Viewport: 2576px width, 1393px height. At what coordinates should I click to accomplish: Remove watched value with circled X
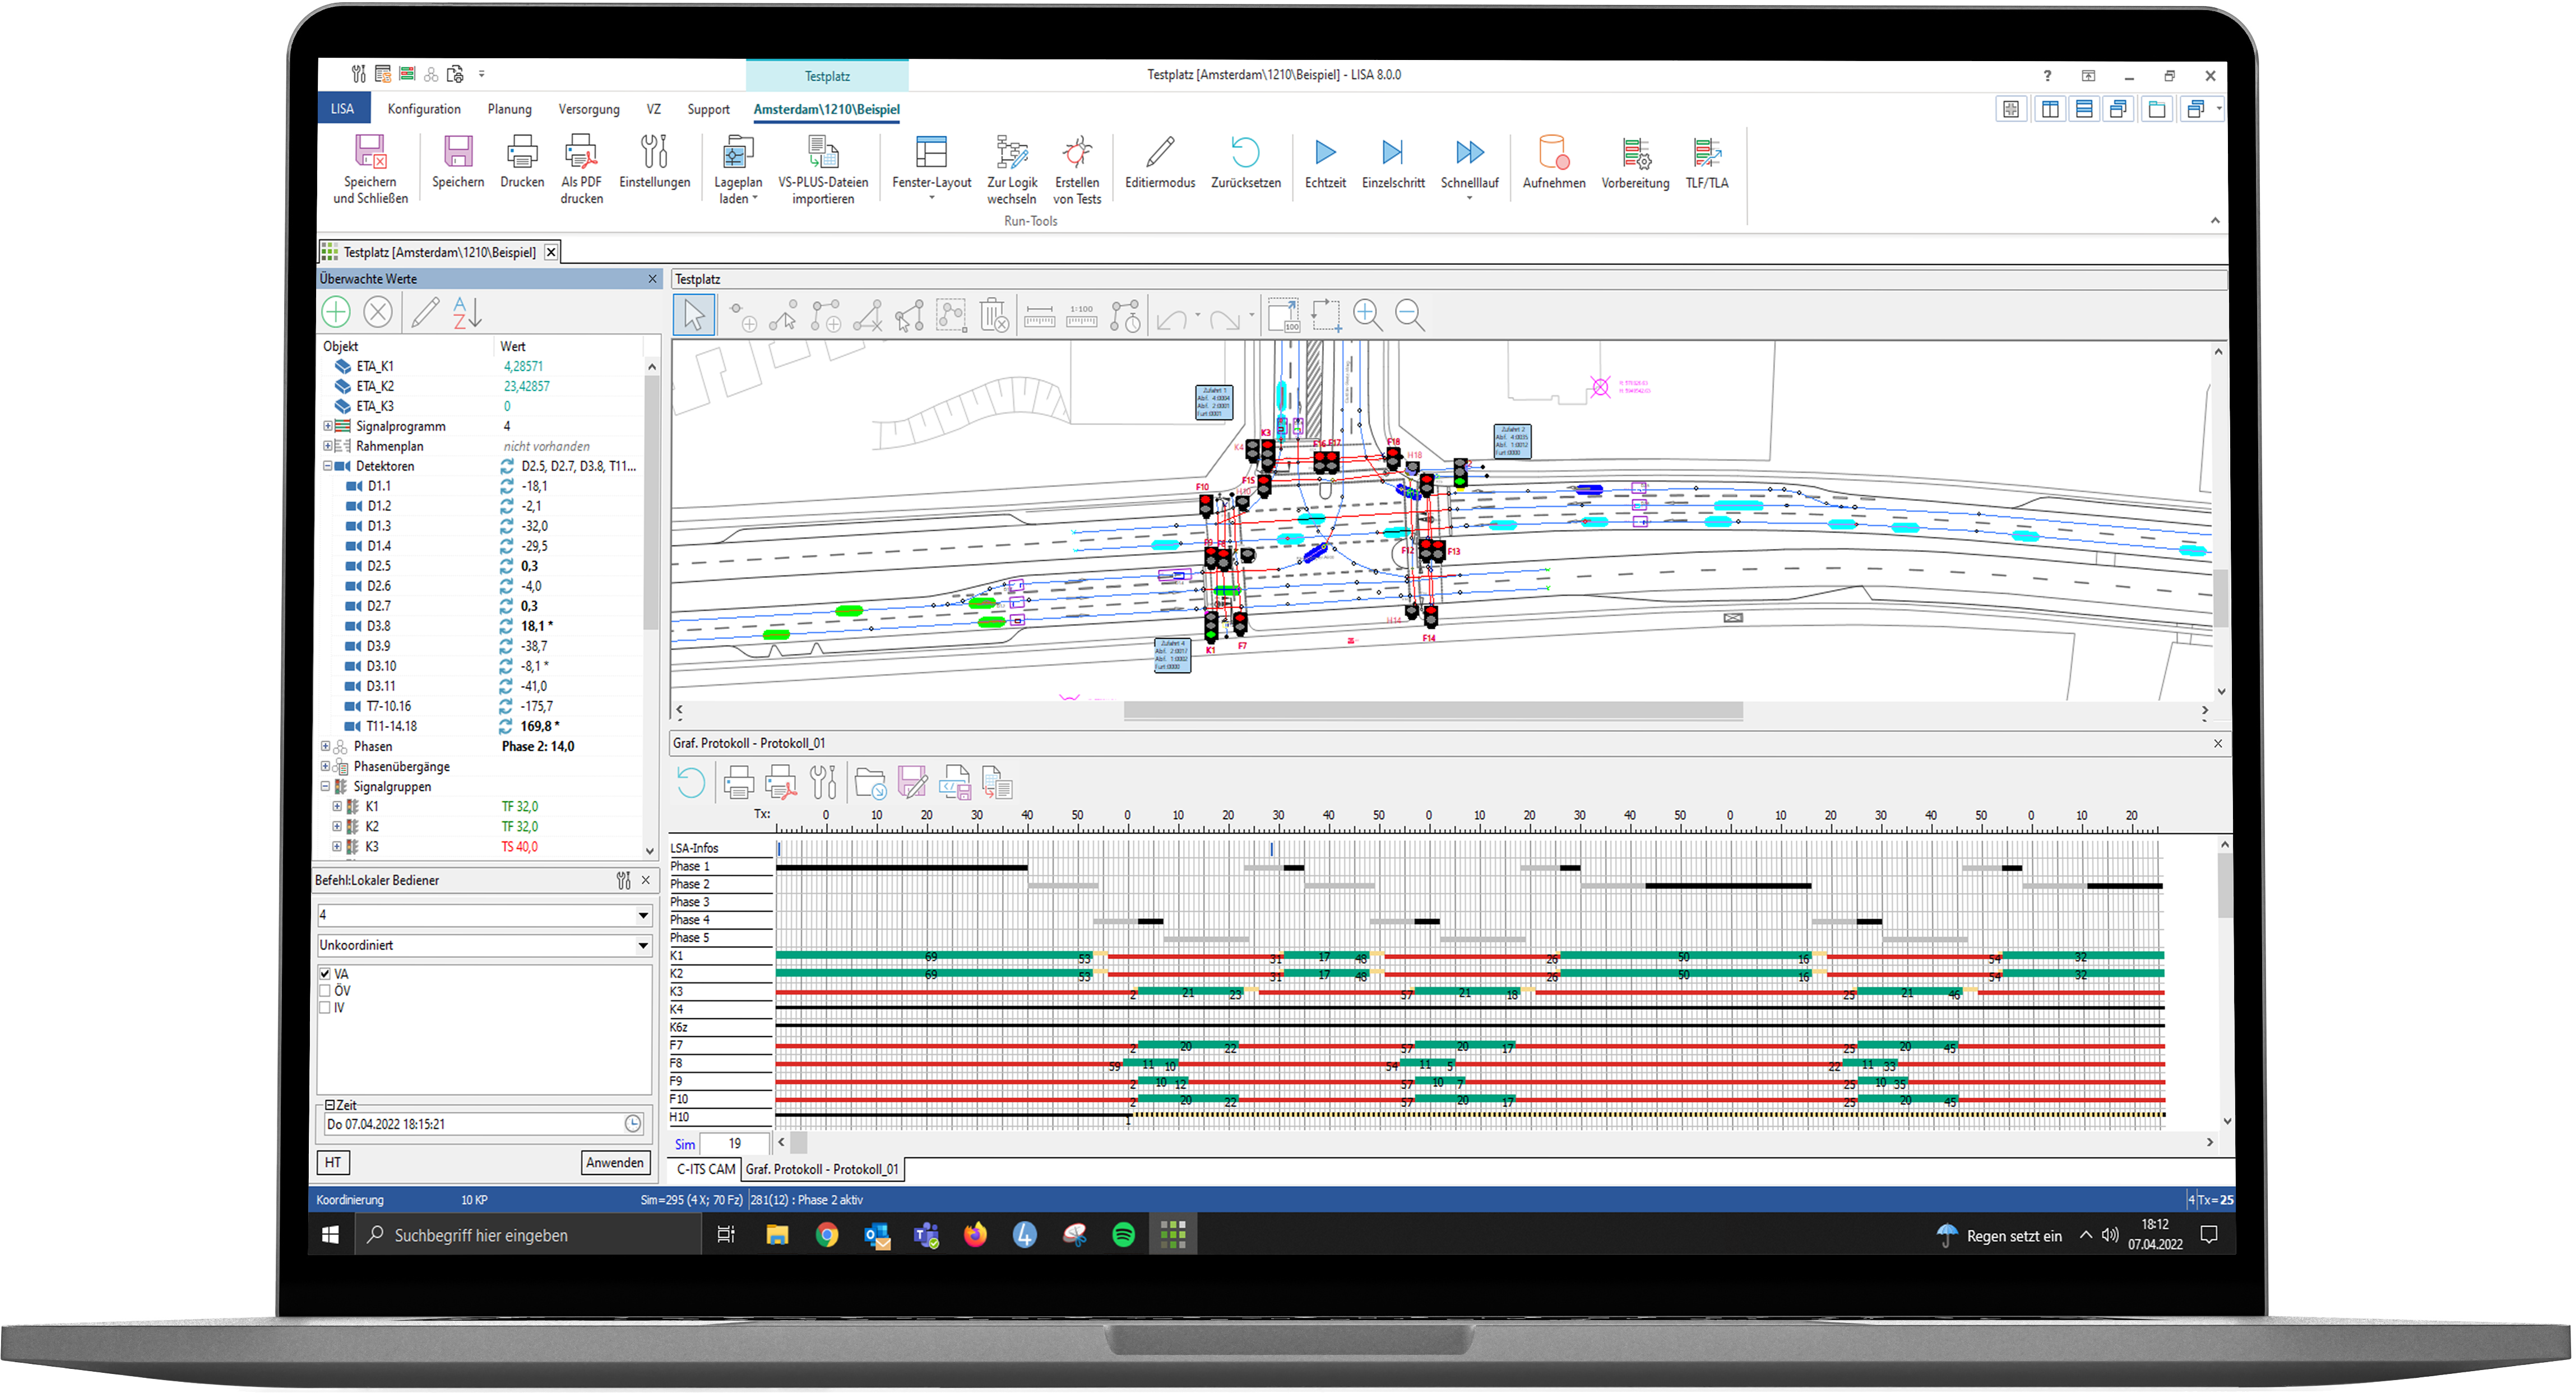(378, 313)
